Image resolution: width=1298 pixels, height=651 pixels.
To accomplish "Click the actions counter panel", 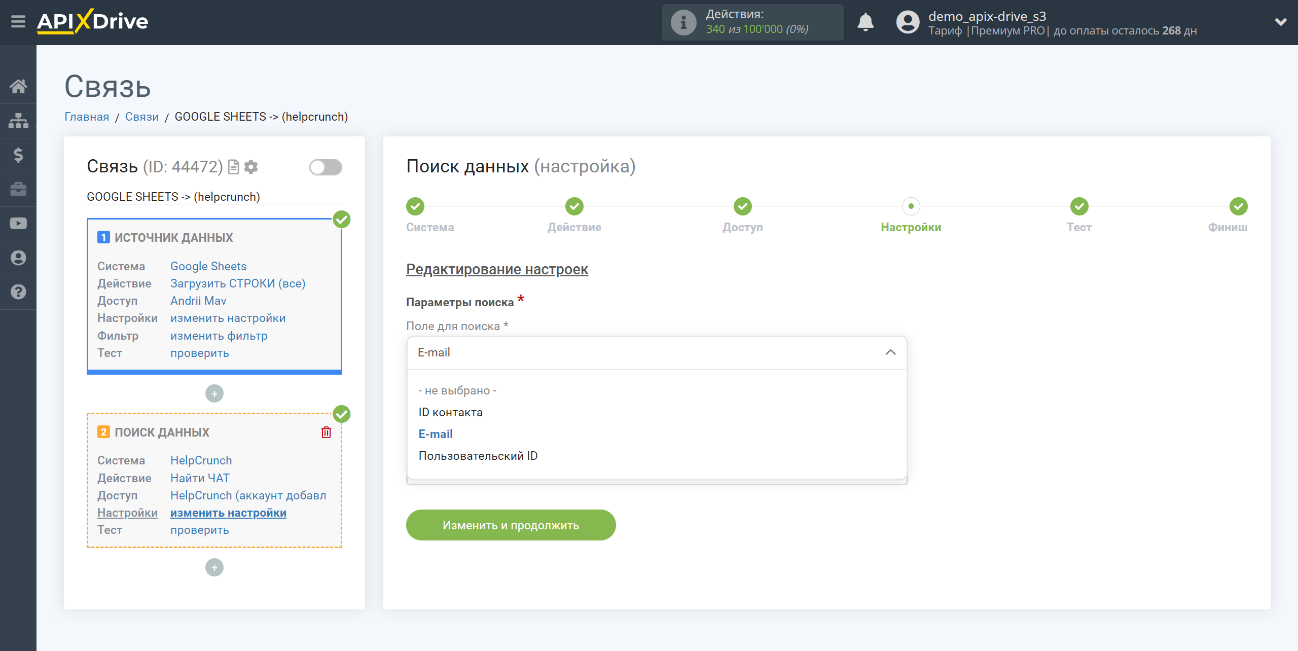I will point(752,22).
